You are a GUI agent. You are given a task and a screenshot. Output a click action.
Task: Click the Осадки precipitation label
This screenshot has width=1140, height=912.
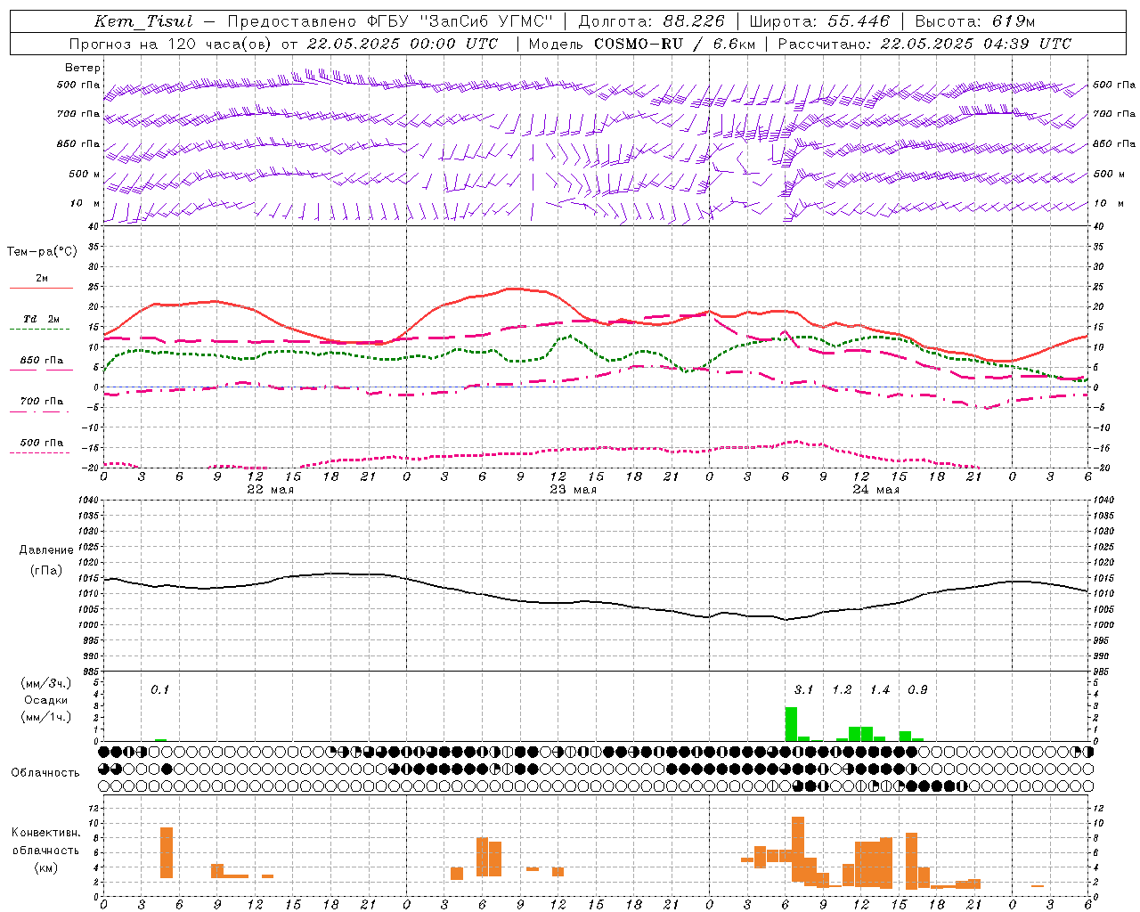[45, 700]
